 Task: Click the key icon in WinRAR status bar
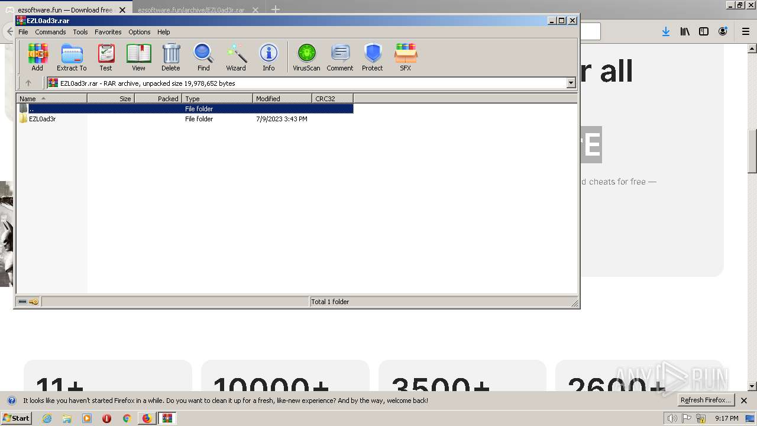click(34, 302)
